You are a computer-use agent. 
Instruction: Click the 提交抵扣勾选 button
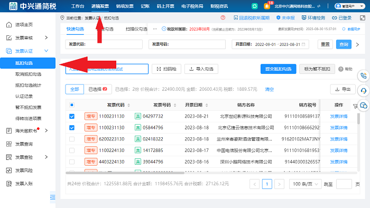click(x=278, y=69)
